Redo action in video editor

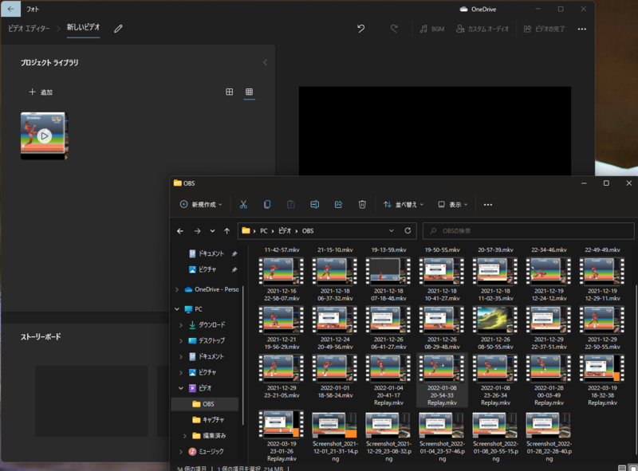pyautogui.click(x=394, y=29)
